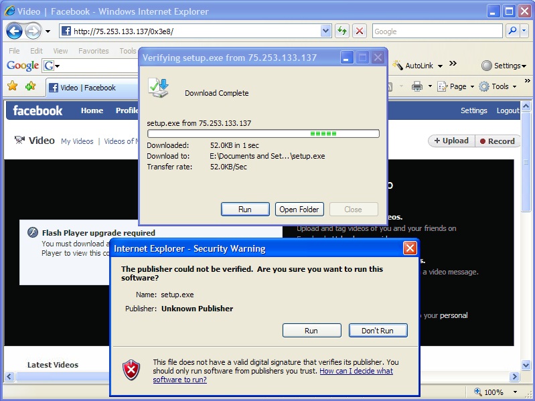
Task: Expand the Page menu dropdown
Action: click(x=456, y=86)
